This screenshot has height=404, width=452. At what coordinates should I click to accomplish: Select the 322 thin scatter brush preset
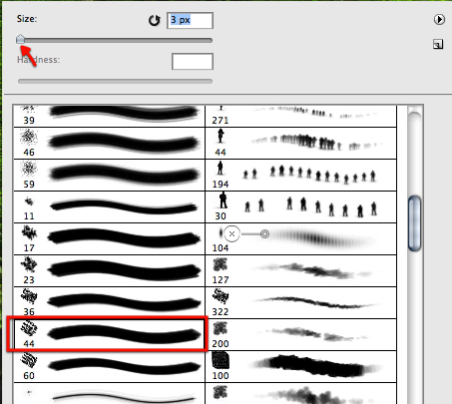click(x=301, y=302)
